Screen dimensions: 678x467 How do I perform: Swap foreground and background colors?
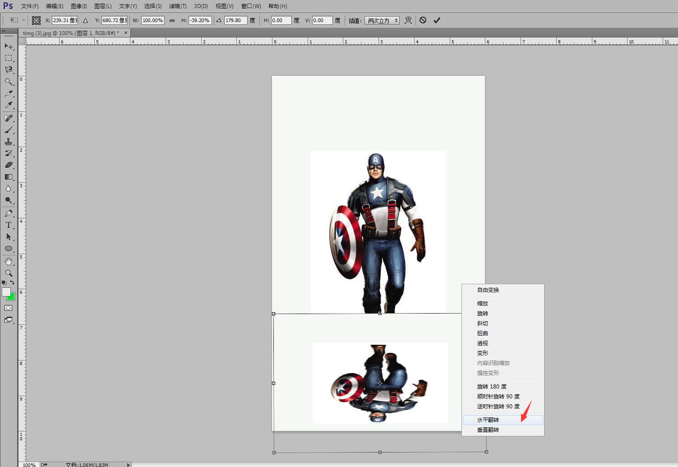tap(12, 282)
